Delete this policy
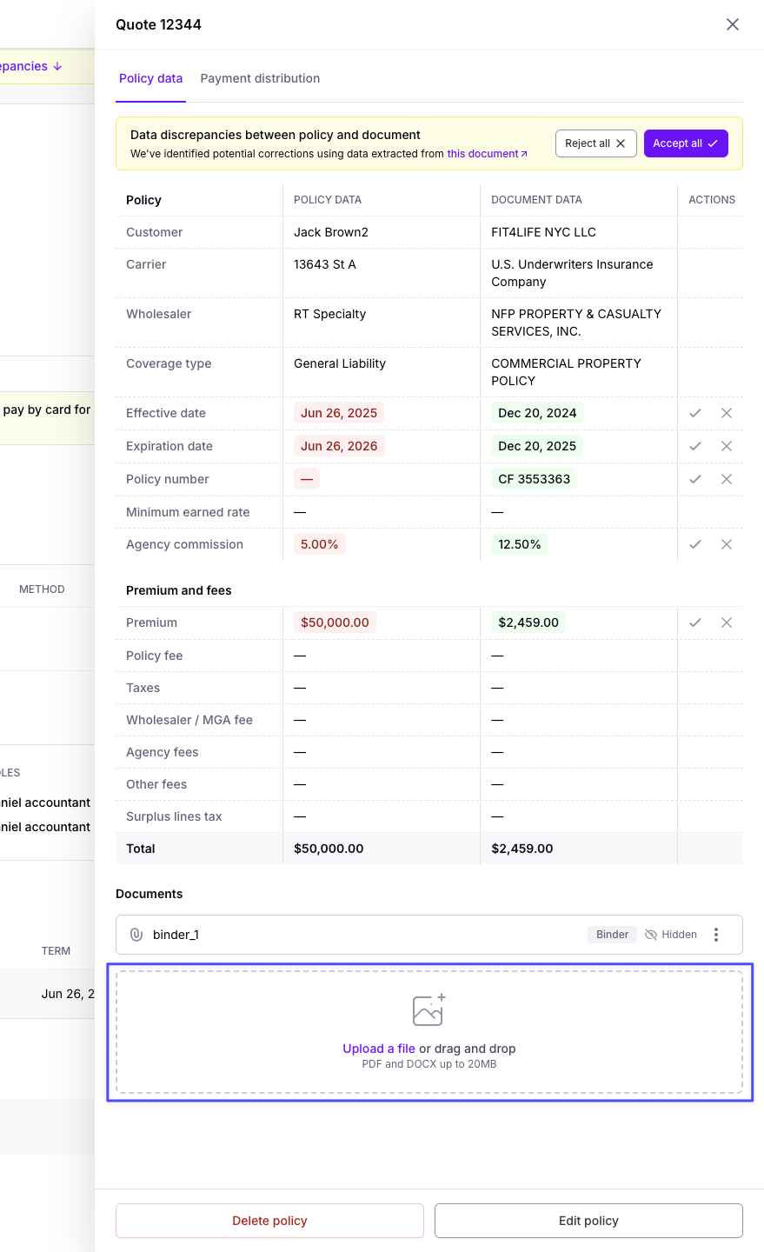The image size is (764, 1252). tap(269, 1221)
